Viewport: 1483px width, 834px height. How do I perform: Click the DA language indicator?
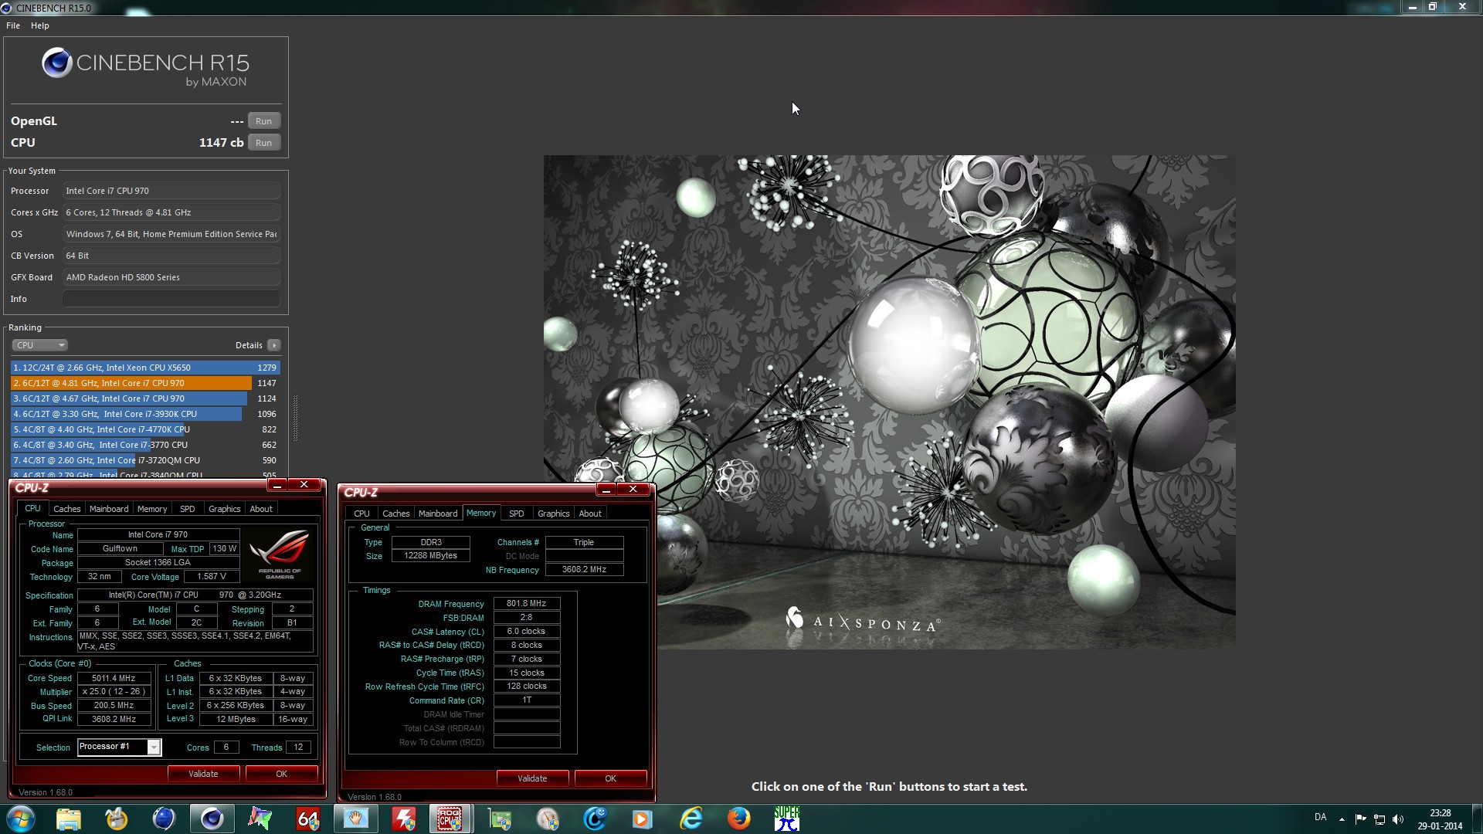[1320, 817]
